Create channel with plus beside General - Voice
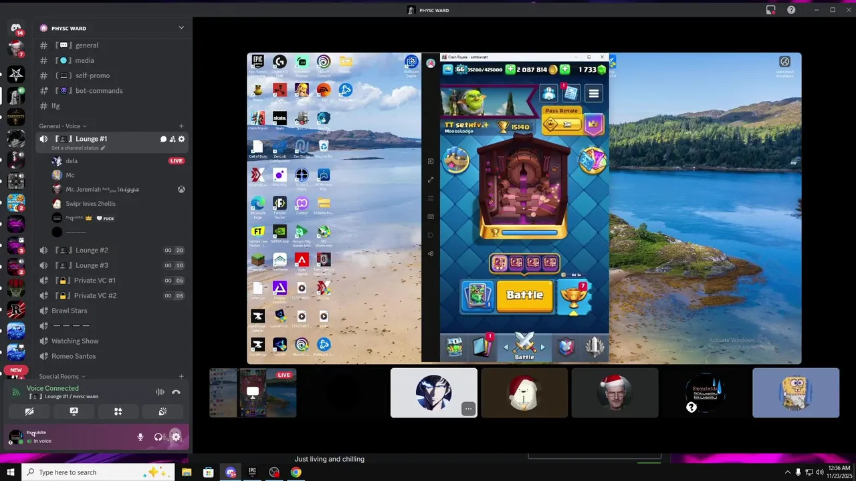This screenshot has height=481, width=856. tap(181, 126)
